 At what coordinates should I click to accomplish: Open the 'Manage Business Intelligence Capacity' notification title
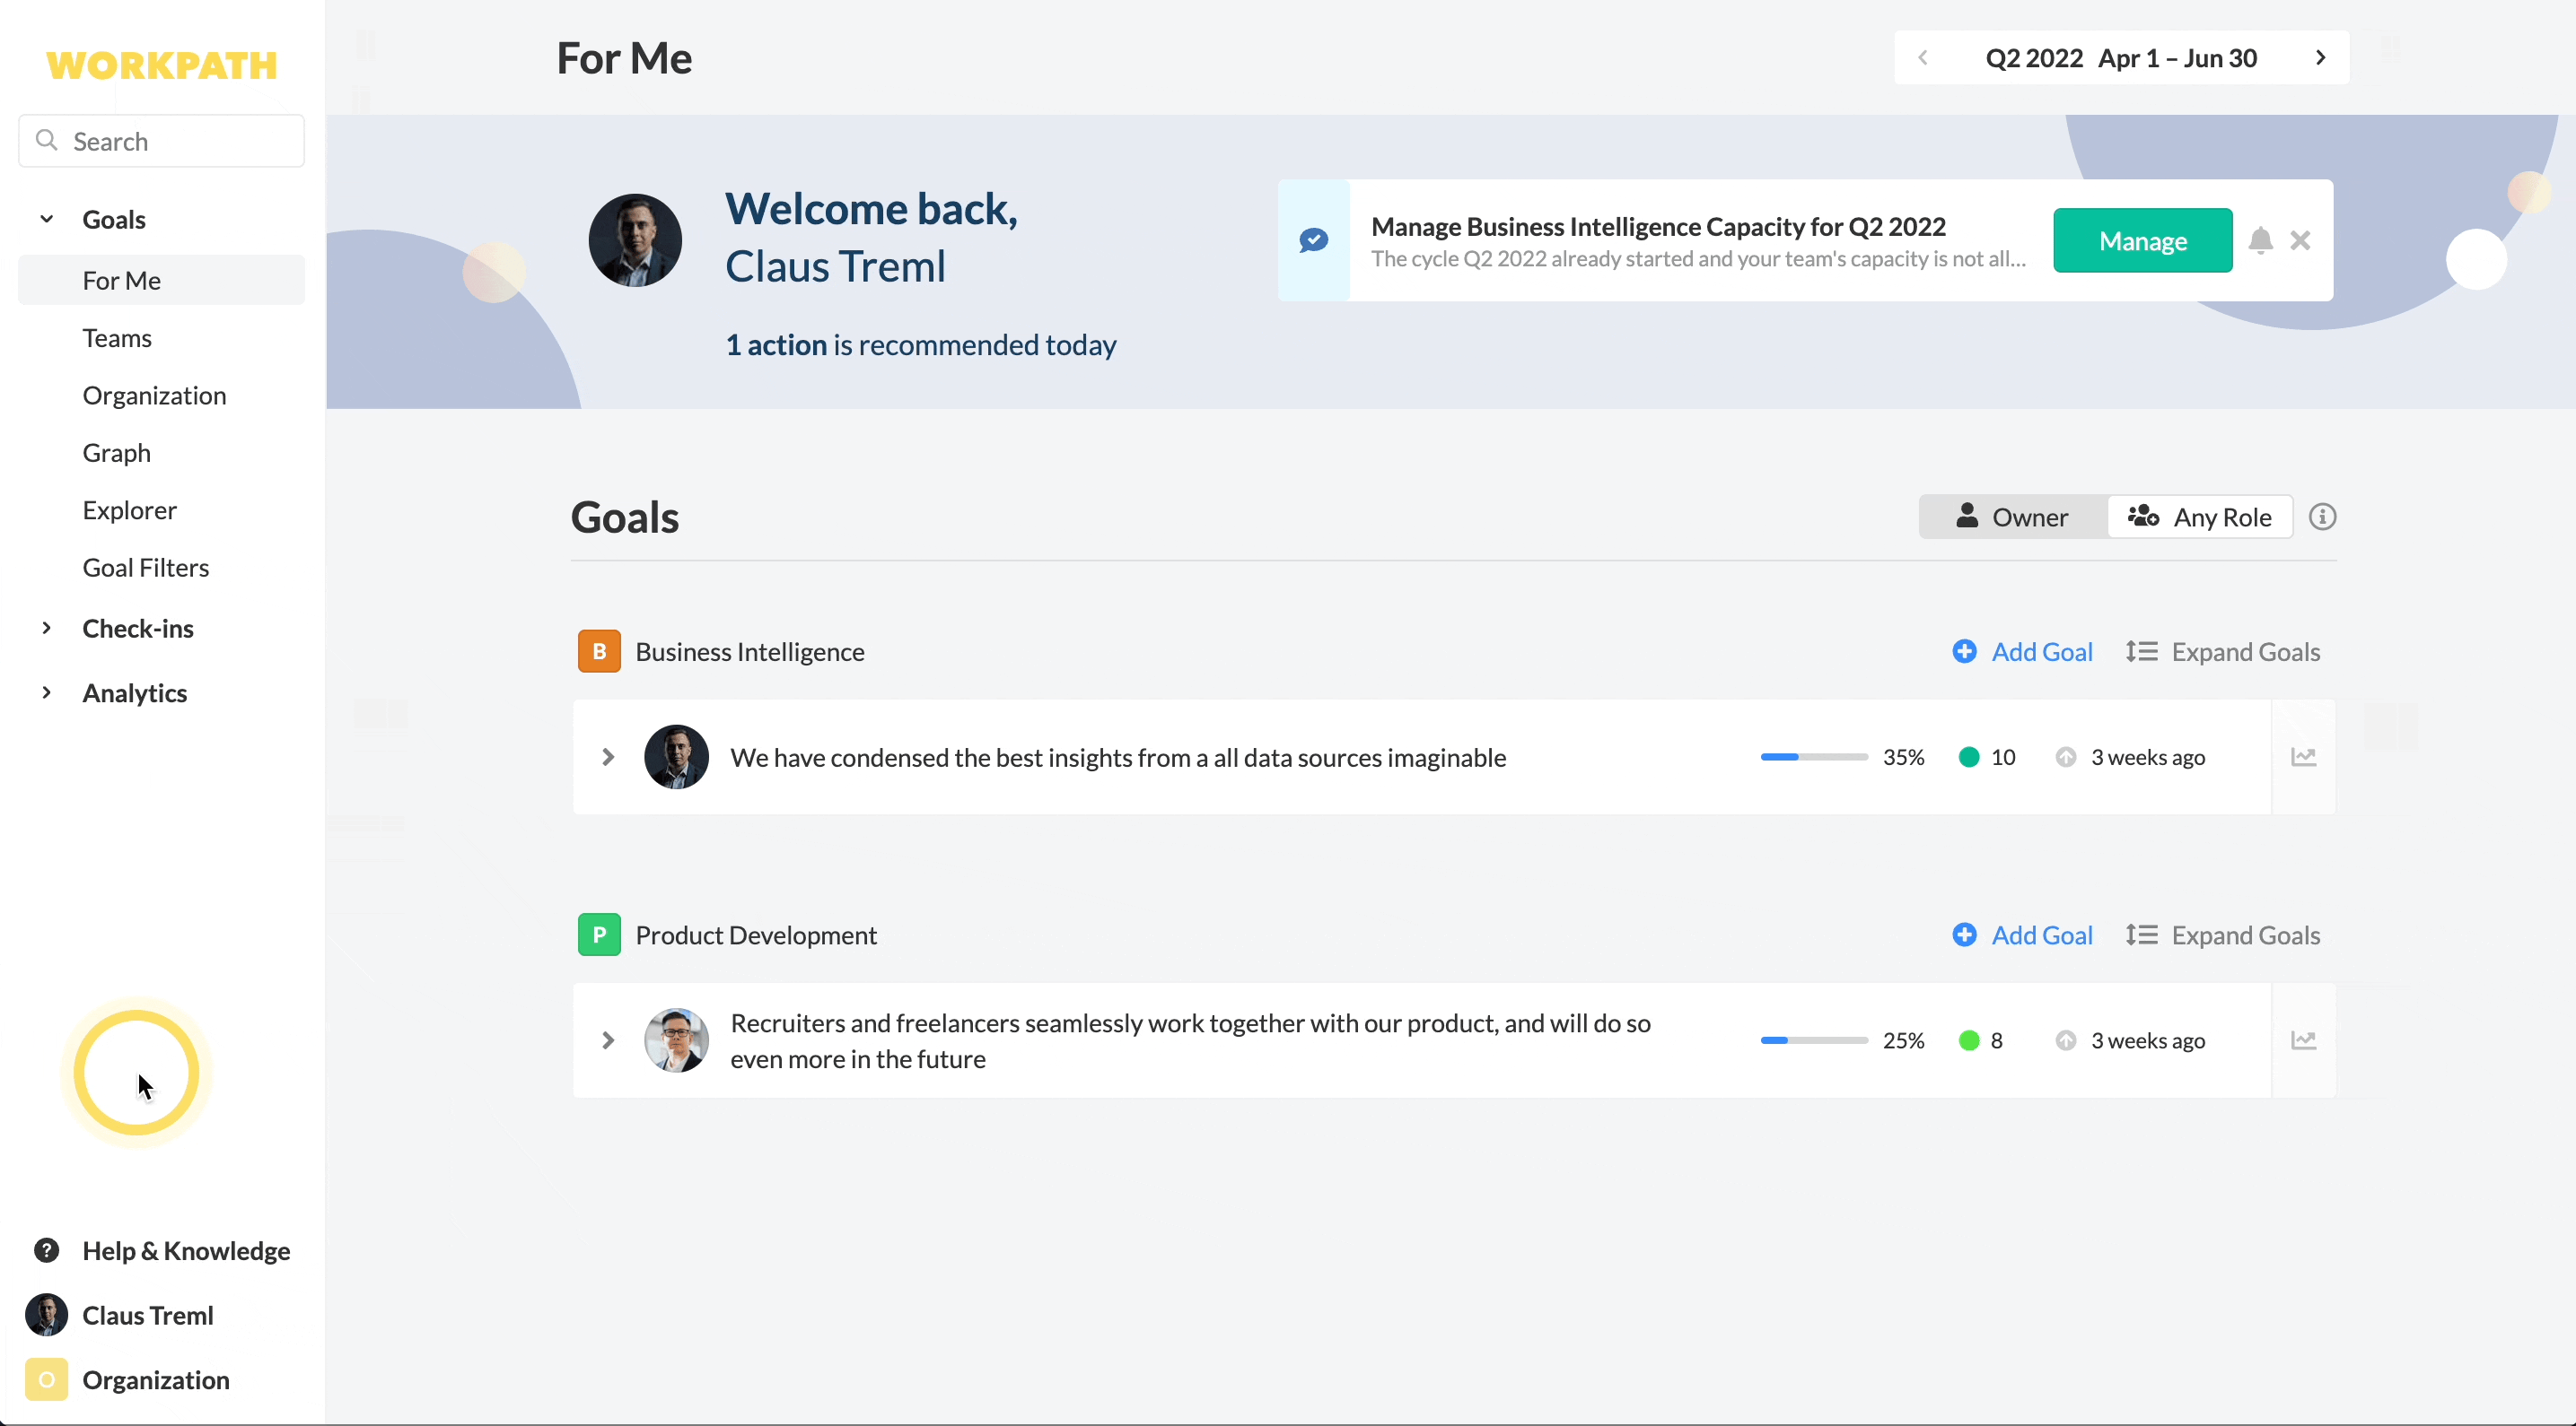[1658, 227]
